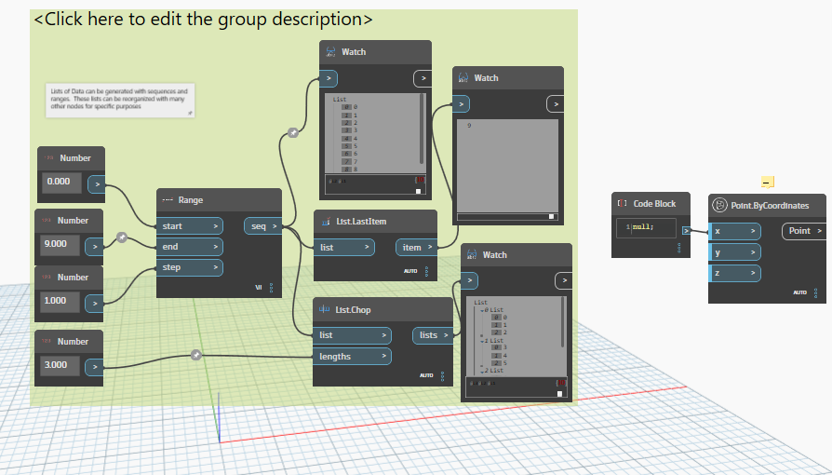
Task: Click the output port of the 9.000 Number node
Action: (x=94, y=247)
